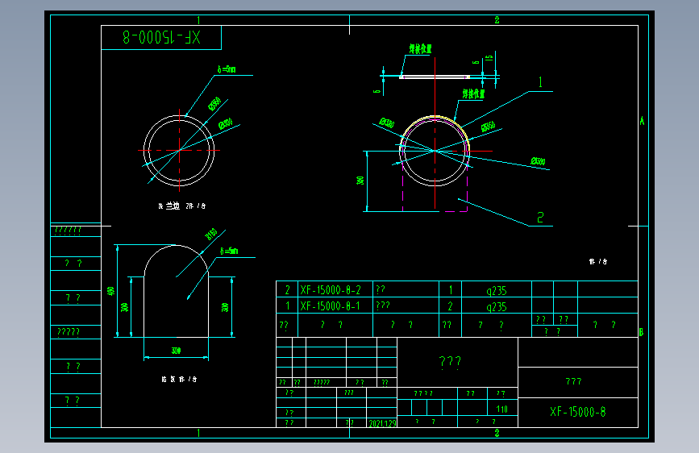The width and height of the screenshot is (699, 453).
Task: Click the ??? text above XF-15000-8 in title block
Action: (x=574, y=381)
